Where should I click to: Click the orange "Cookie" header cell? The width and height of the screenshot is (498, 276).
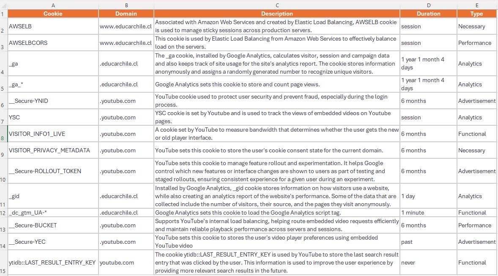point(53,14)
